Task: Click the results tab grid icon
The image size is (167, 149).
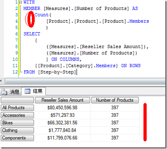Action: pyautogui.click(x=27, y=91)
